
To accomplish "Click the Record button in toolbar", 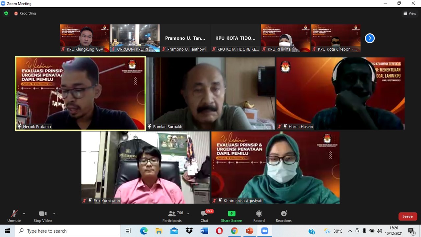I will pyautogui.click(x=259, y=216).
